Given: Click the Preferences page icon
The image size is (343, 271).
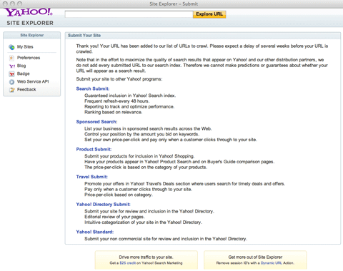Looking at the screenshot, I should pyautogui.click(x=11, y=58).
